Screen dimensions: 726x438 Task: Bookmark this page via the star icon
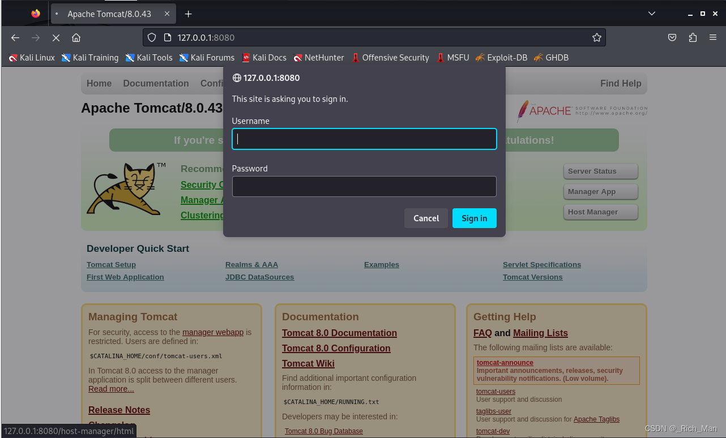pos(596,37)
